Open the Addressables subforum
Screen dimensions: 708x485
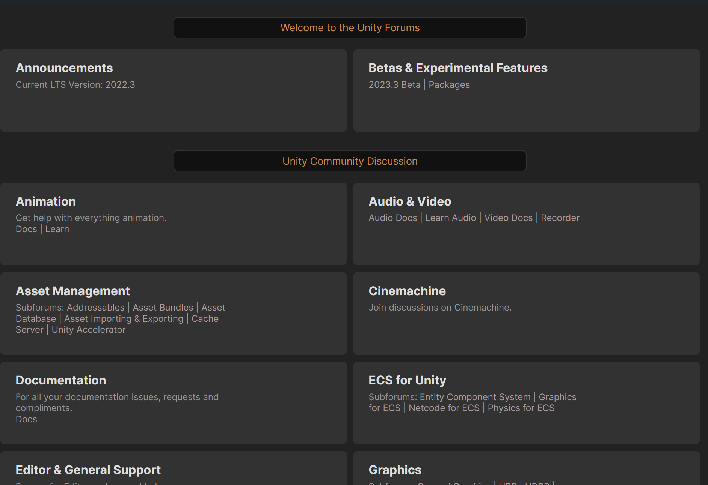tap(95, 307)
